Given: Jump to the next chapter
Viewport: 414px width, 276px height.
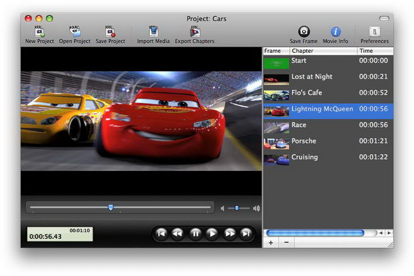Looking at the screenshot, I should click(246, 234).
